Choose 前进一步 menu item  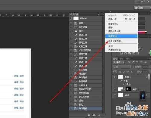pos(121,15)
